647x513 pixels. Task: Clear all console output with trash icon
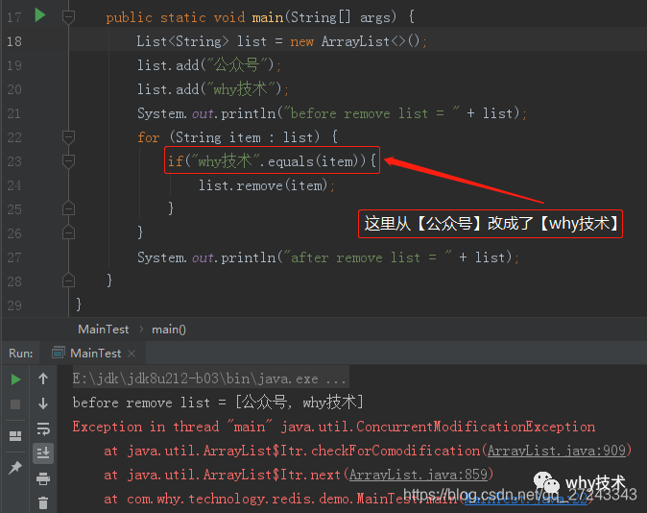43,502
